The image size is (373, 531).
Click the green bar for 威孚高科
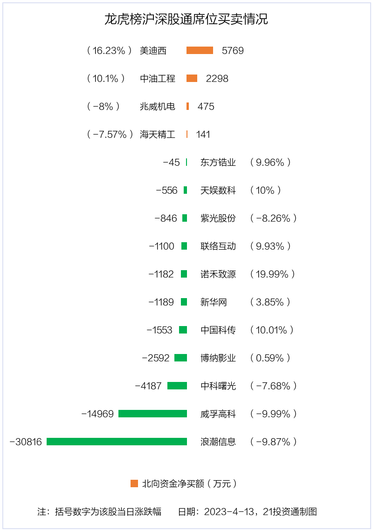click(x=152, y=414)
